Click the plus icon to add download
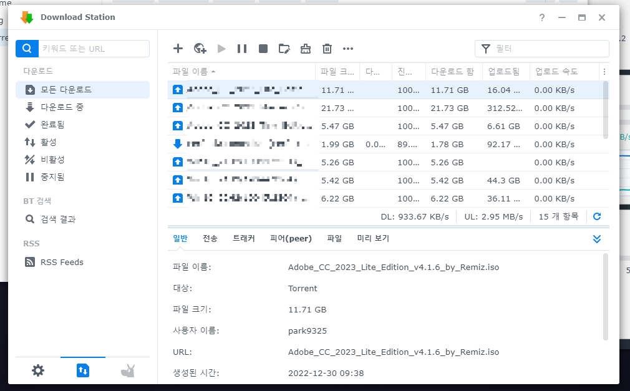Viewport: 630px width, 391px height. [x=178, y=49]
